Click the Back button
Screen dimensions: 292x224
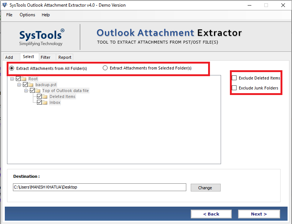211,214
